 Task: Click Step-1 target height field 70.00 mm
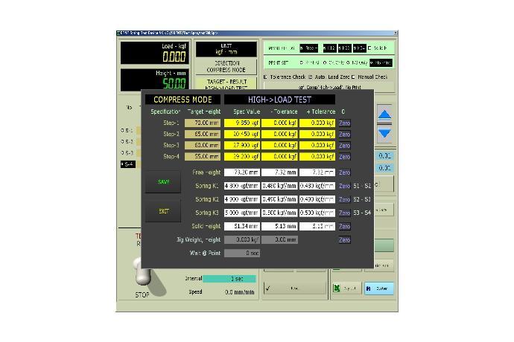(x=203, y=123)
